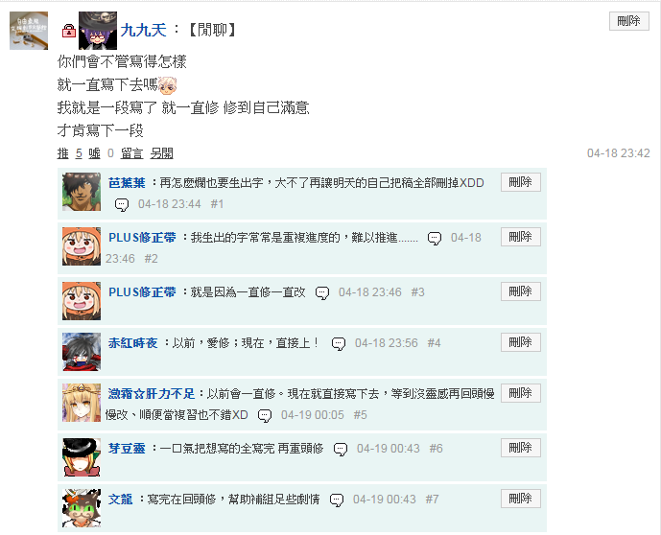Open username link 芽豆蟸

127,448
